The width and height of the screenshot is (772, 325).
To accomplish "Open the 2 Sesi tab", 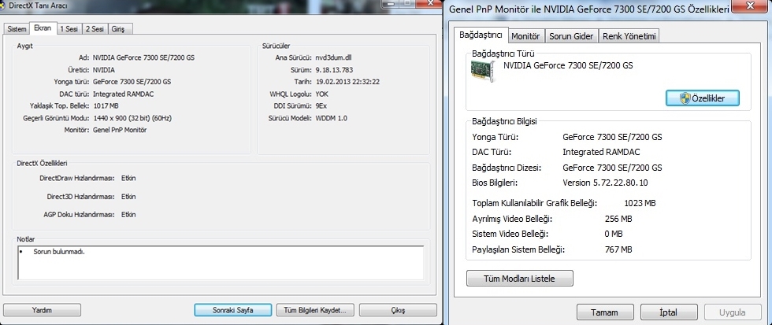I will click(x=96, y=29).
